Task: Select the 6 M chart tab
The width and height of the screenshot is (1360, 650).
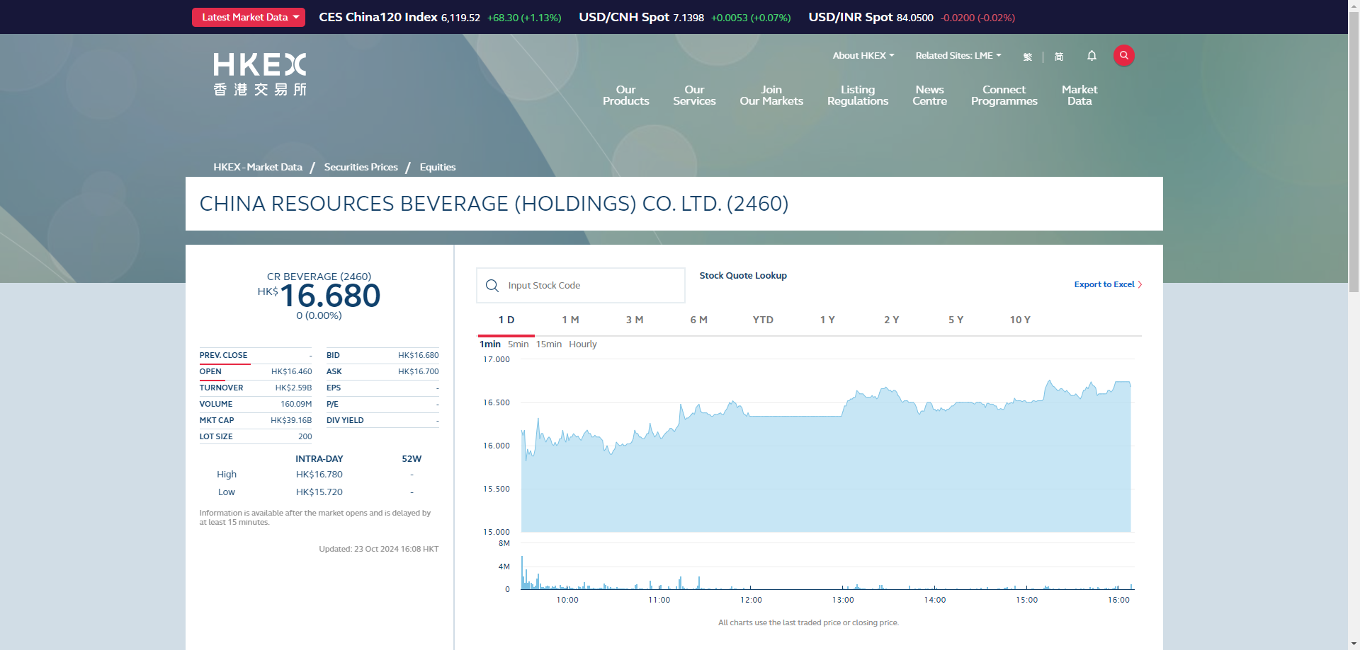Action: click(x=698, y=320)
